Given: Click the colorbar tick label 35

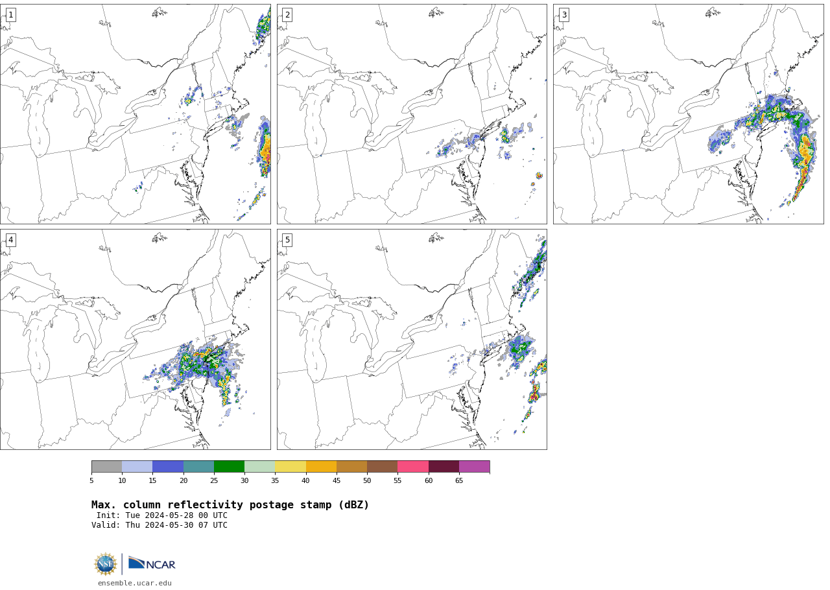Looking at the screenshot, I should coord(275,480).
